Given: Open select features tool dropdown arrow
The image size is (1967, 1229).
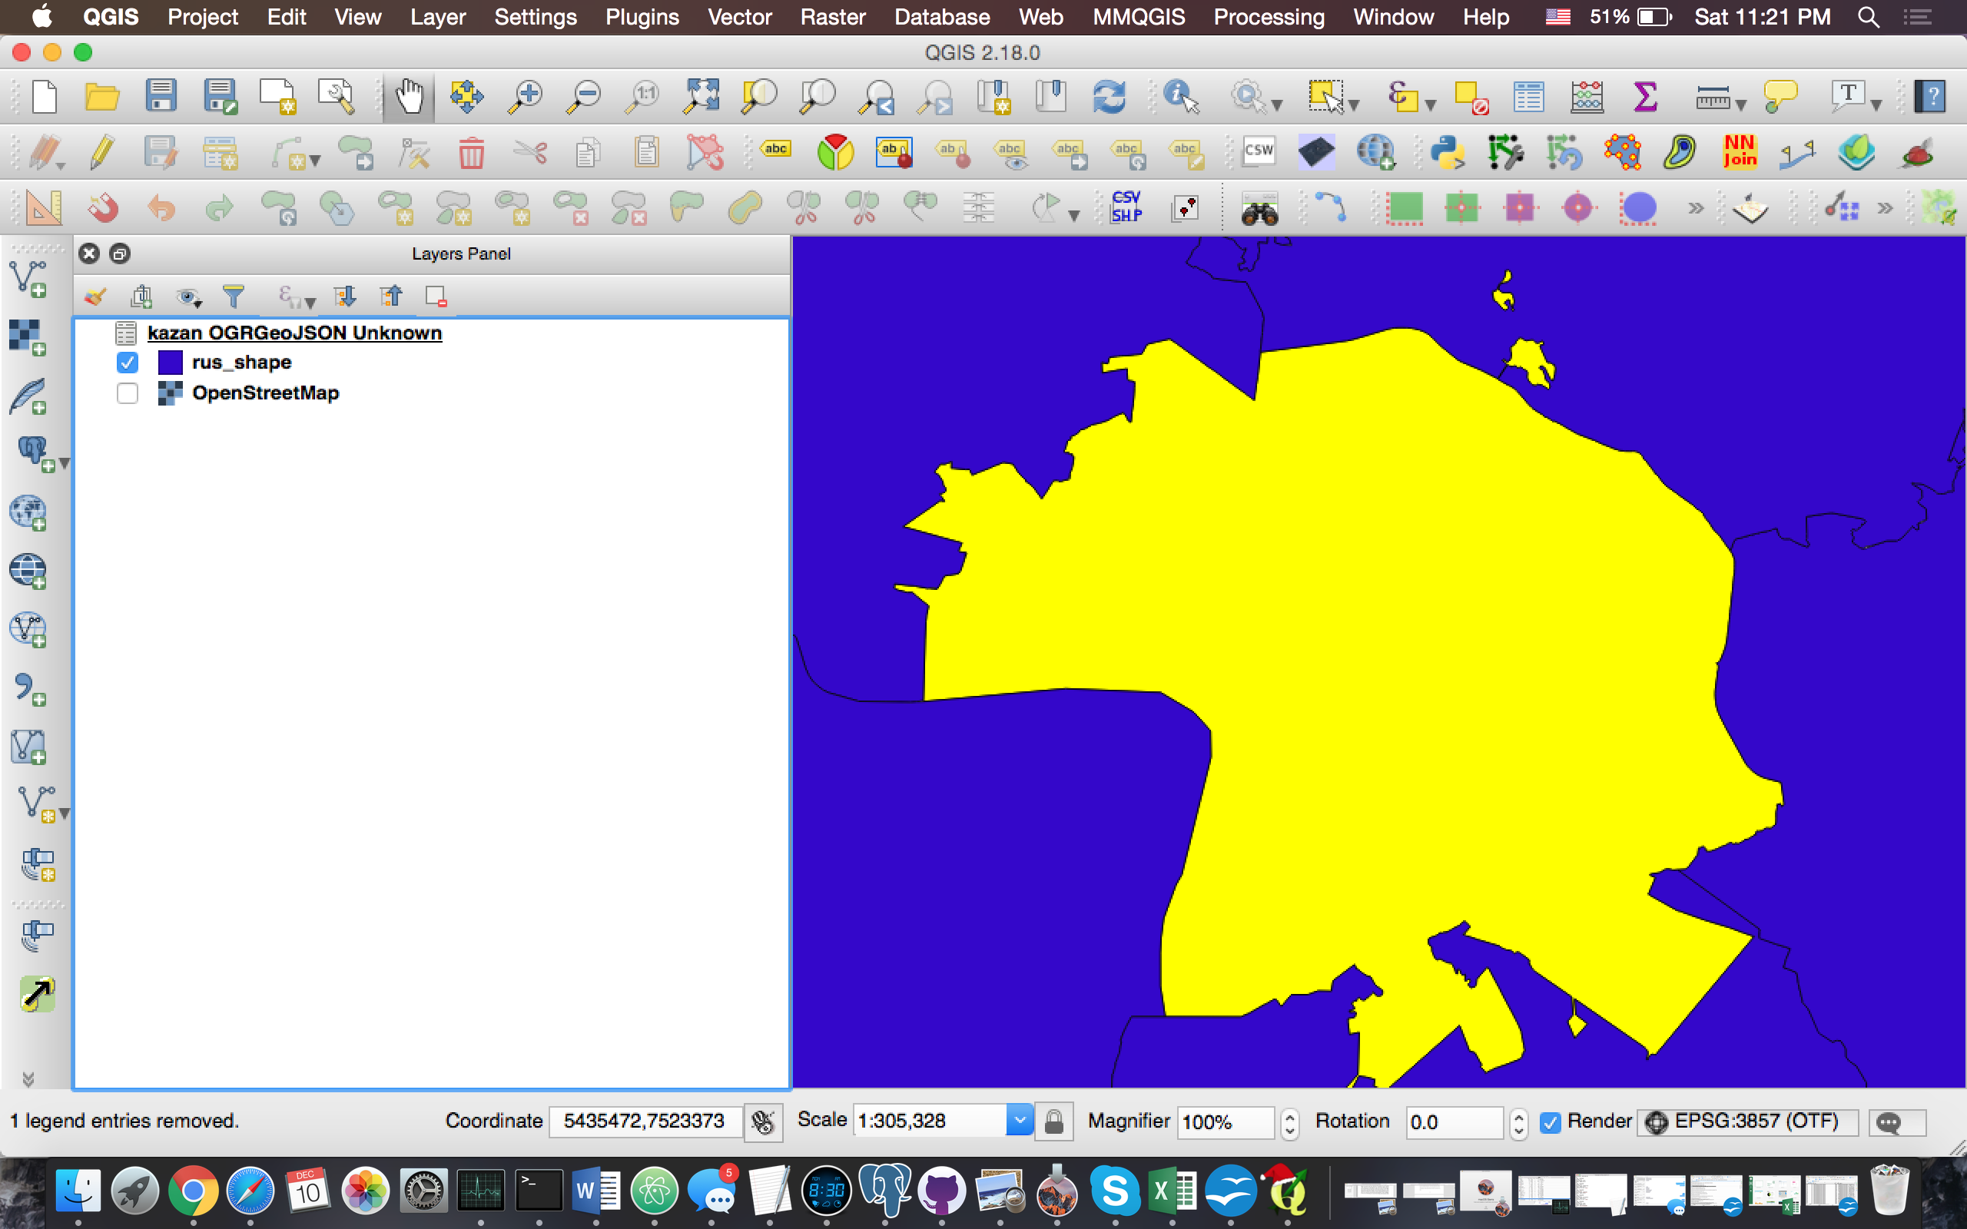Looking at the screenshot, I should coord(1355,105).
